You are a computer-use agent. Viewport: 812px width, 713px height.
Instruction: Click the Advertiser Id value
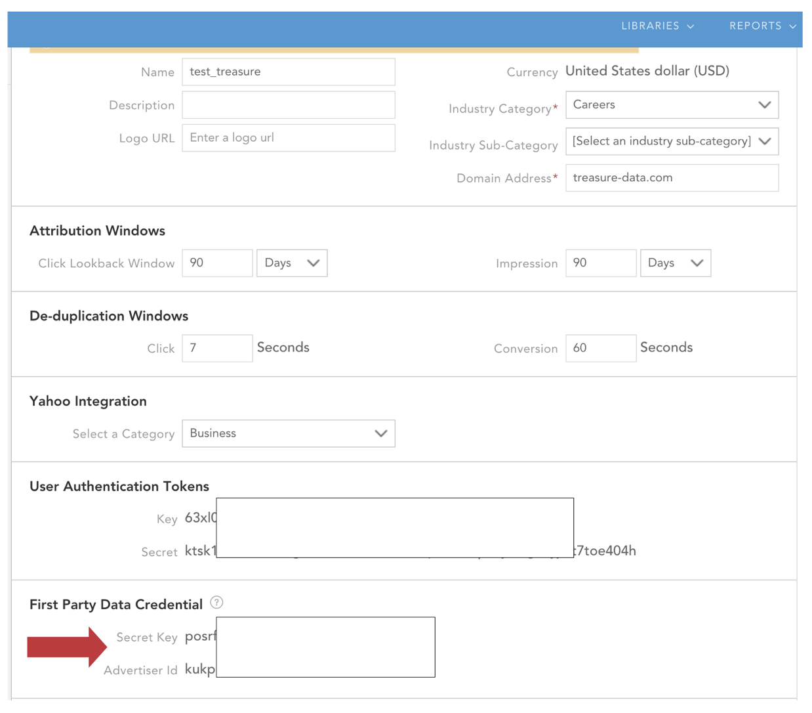click(x=200, y=669)
